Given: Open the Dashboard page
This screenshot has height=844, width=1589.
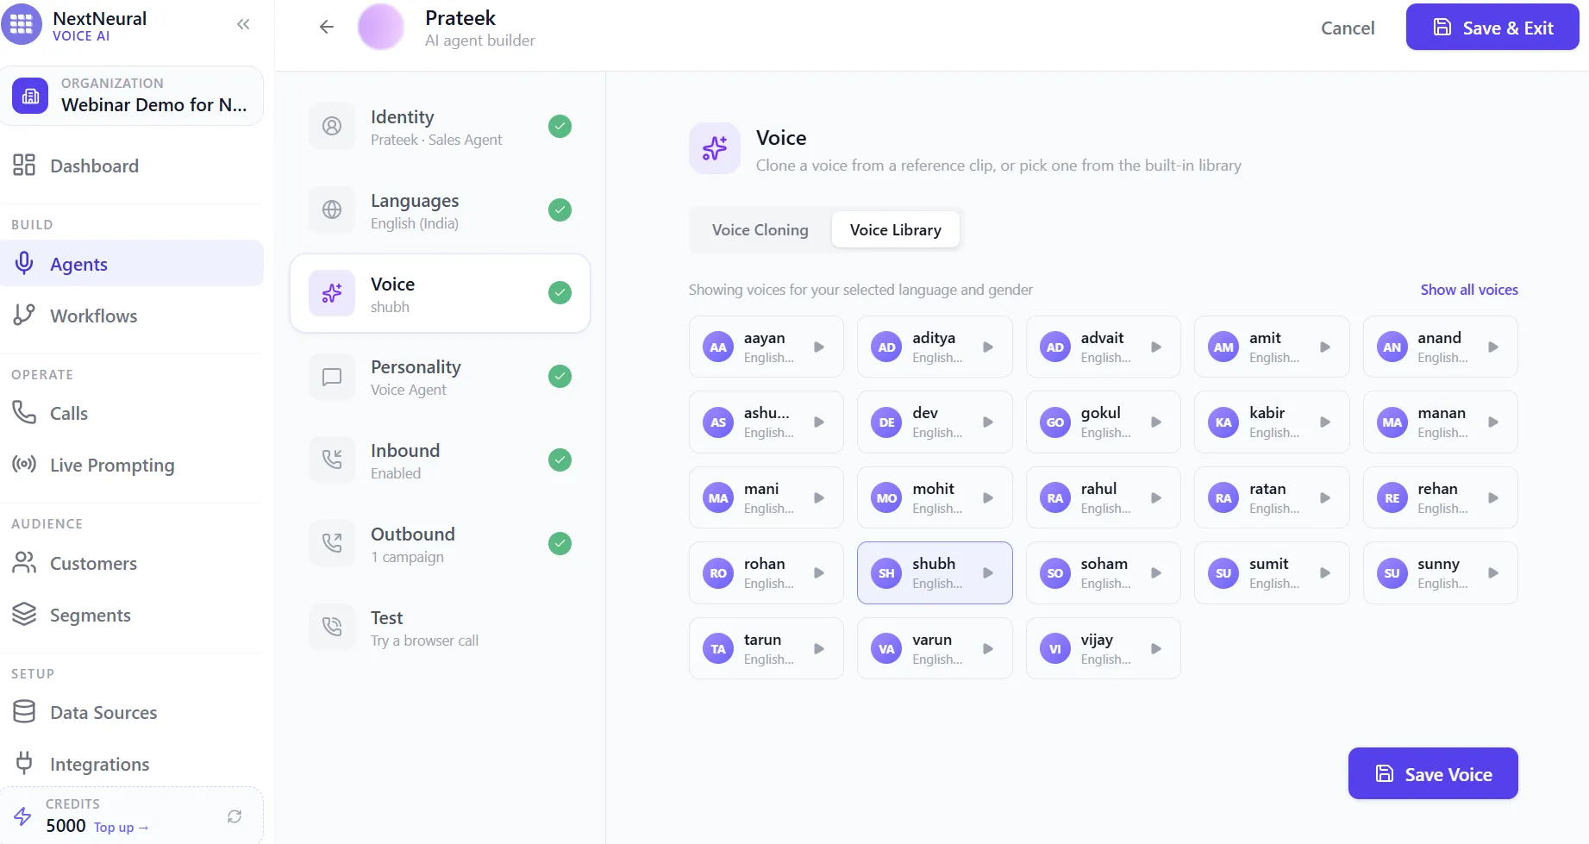Looking at the screenshot, I should (132, 166).
